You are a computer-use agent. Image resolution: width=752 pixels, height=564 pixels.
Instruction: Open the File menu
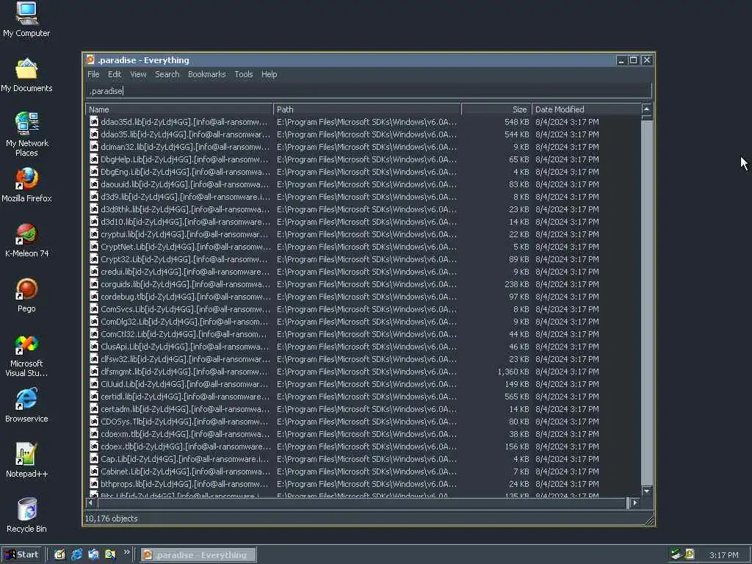93,74
